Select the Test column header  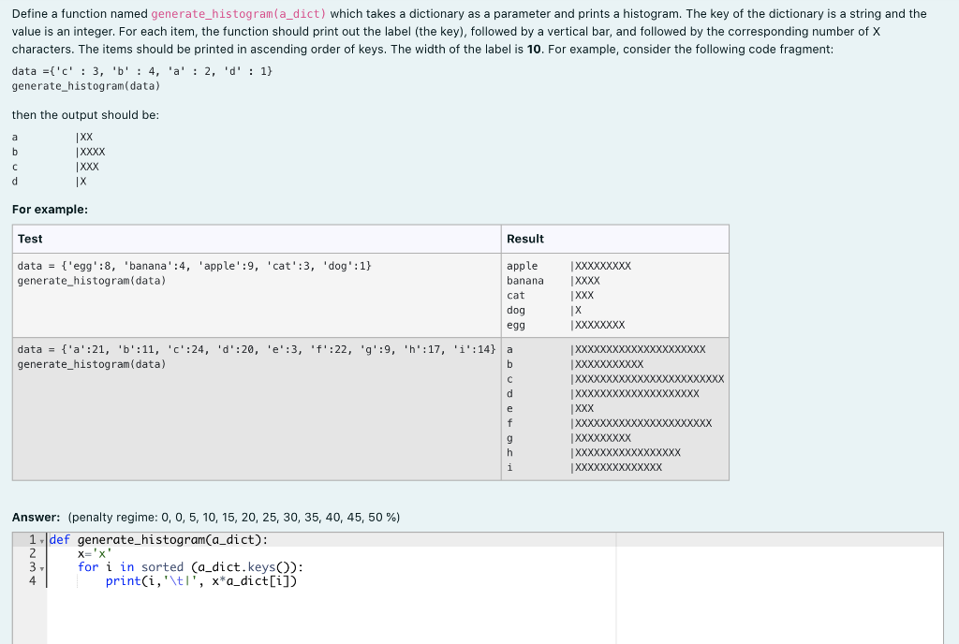point(29,239)
